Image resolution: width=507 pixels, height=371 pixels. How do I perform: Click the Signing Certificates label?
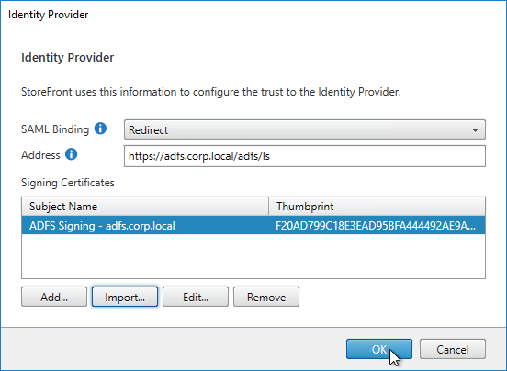pos(68,183)
